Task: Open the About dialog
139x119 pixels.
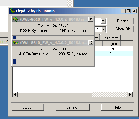Action: pyautogui.click(x=28, y=107)
